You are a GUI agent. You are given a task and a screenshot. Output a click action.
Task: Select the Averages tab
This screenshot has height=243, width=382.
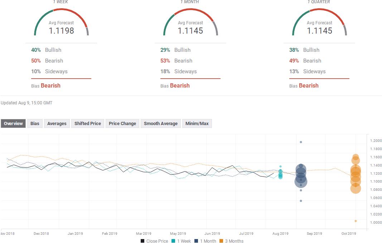tap(57, 124)
